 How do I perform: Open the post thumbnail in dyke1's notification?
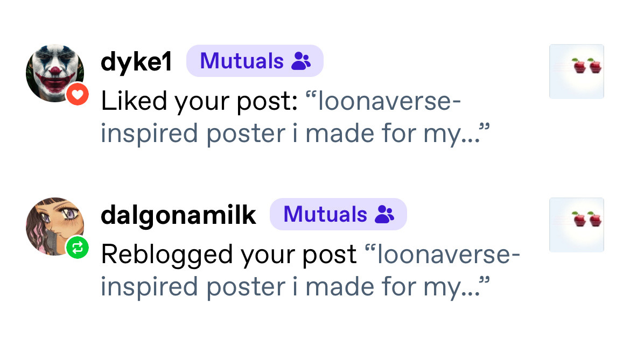(576, 72)
